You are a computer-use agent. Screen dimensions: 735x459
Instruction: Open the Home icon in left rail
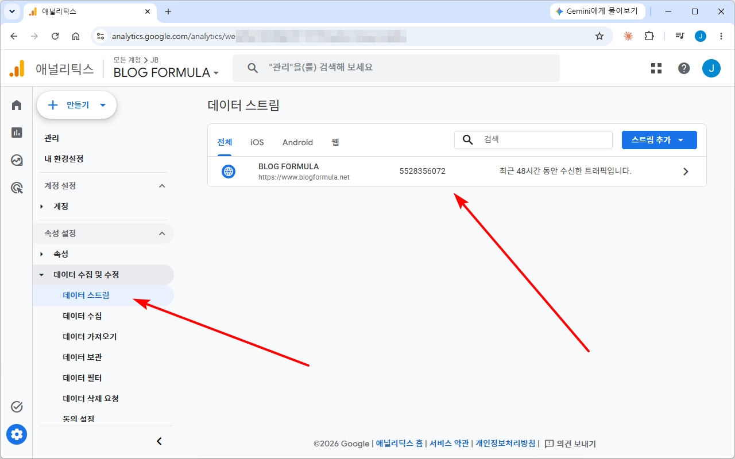pyautogui.click(x=17, y=105)
